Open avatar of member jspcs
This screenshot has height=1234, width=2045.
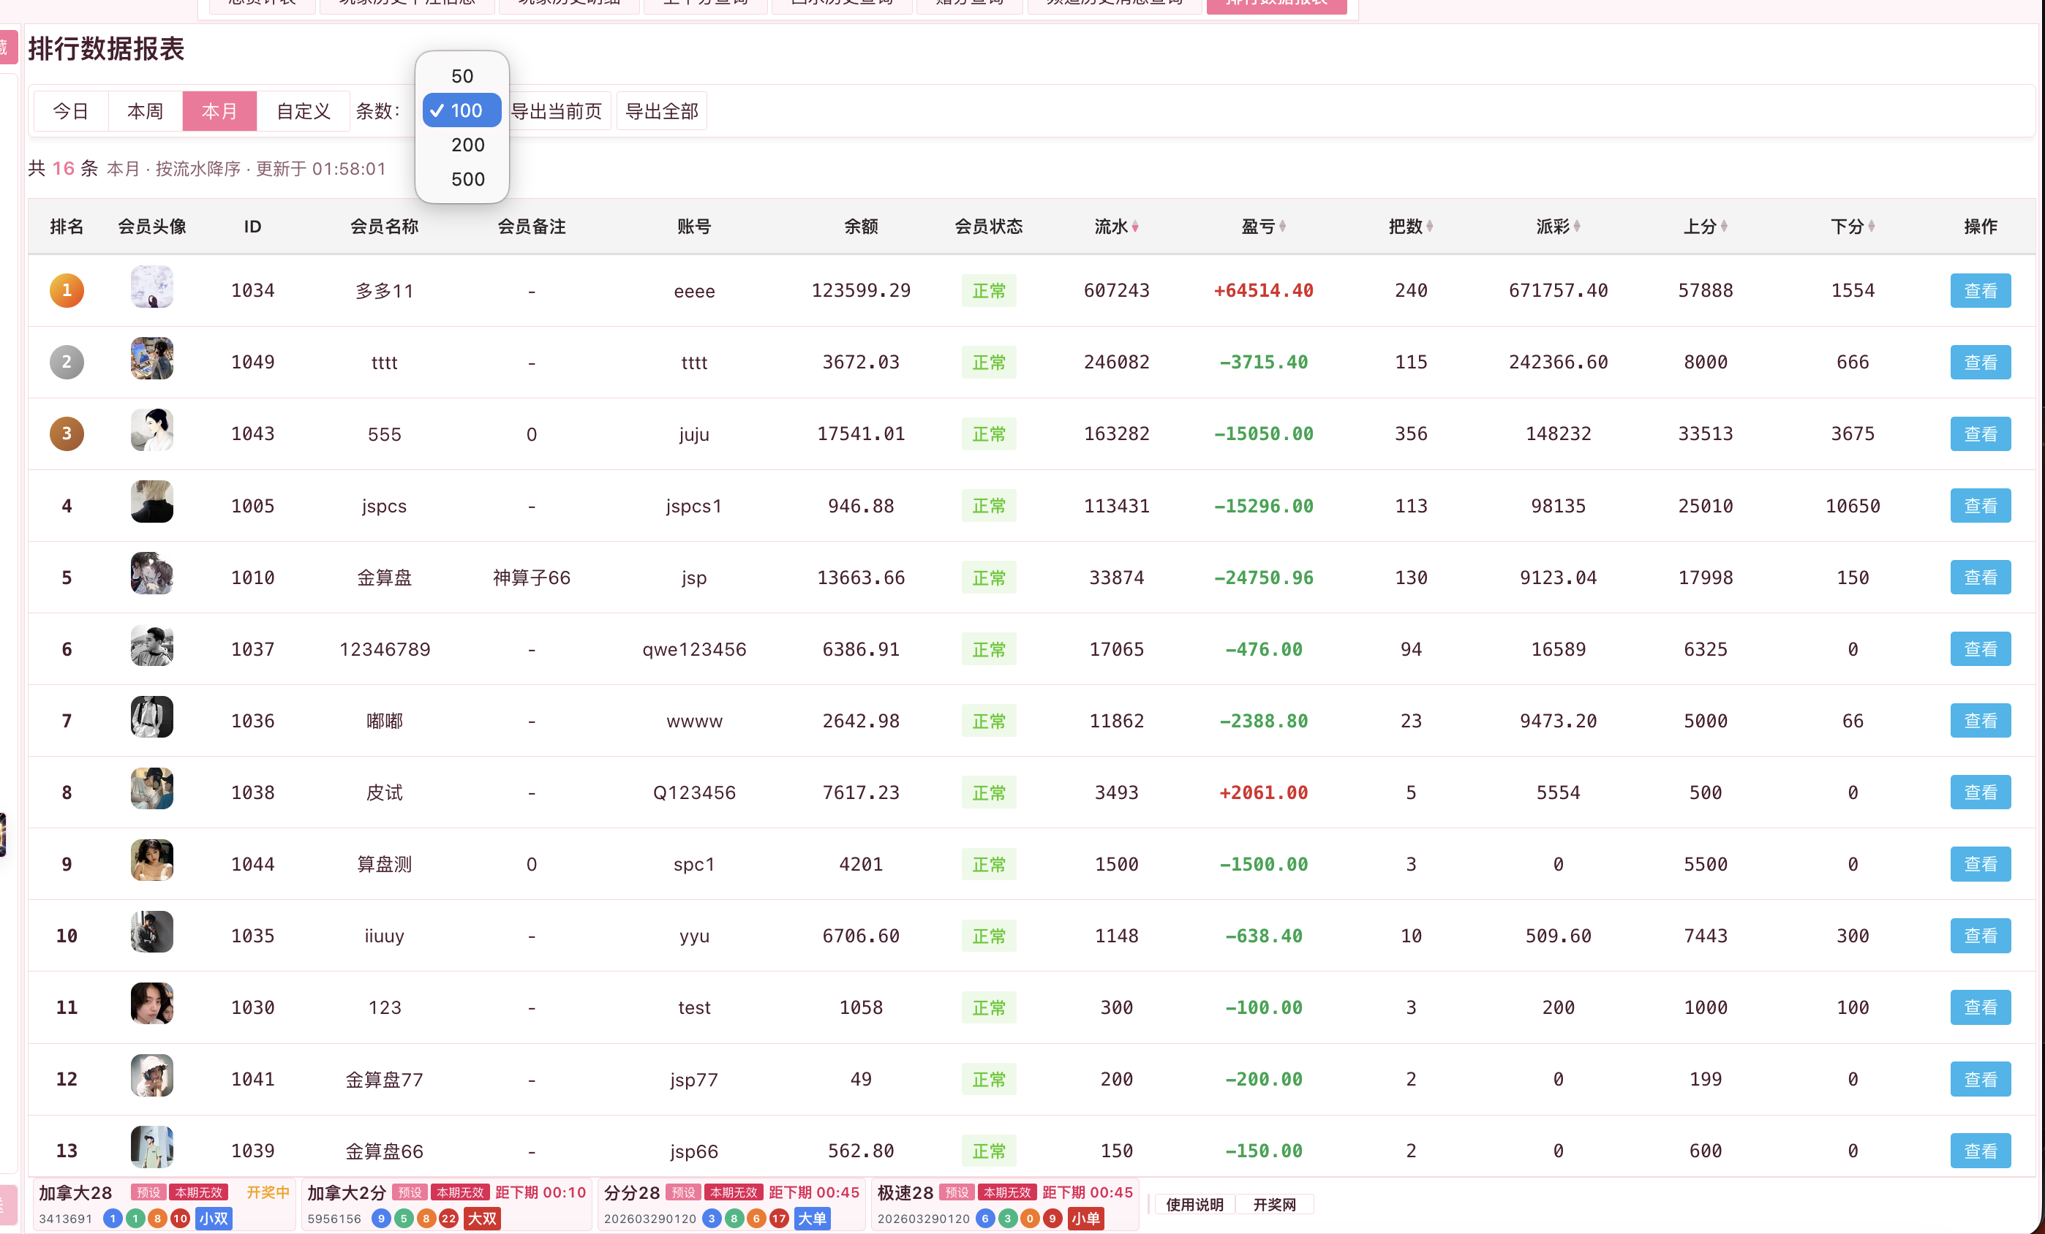[x=152, y=501]
